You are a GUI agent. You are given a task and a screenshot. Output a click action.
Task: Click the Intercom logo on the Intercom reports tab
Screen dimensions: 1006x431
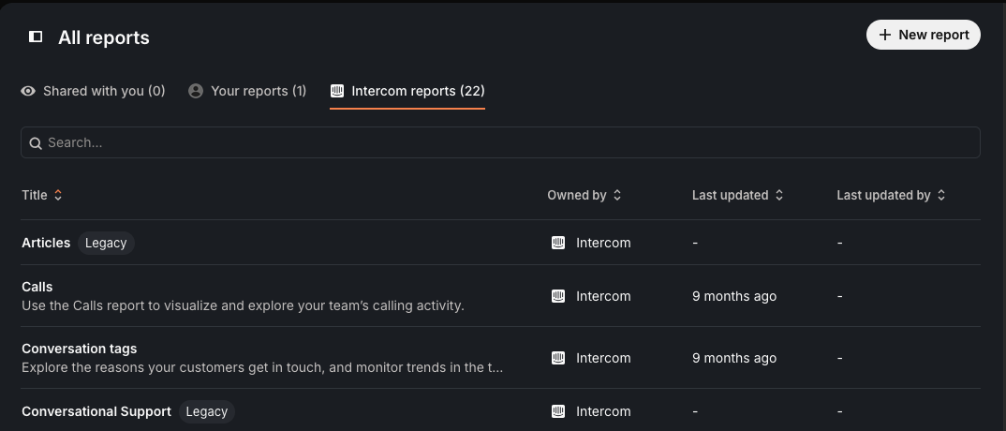coord(337,91)
